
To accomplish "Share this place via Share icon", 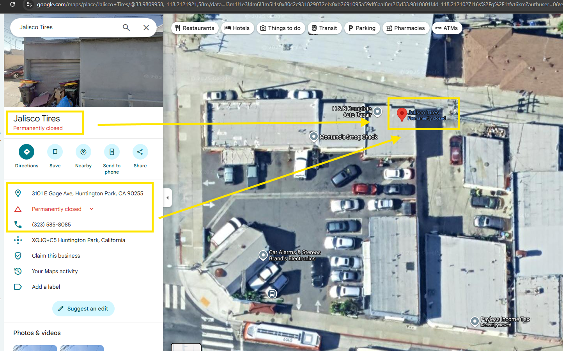I will [x=140, y=152].
